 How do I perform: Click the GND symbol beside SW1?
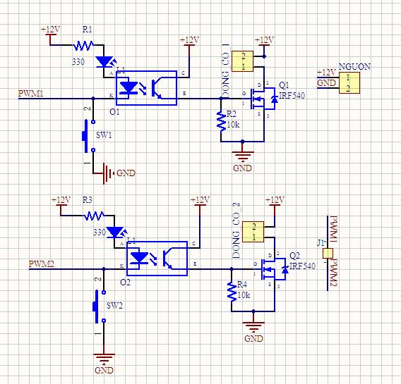(x=109, y=173)
